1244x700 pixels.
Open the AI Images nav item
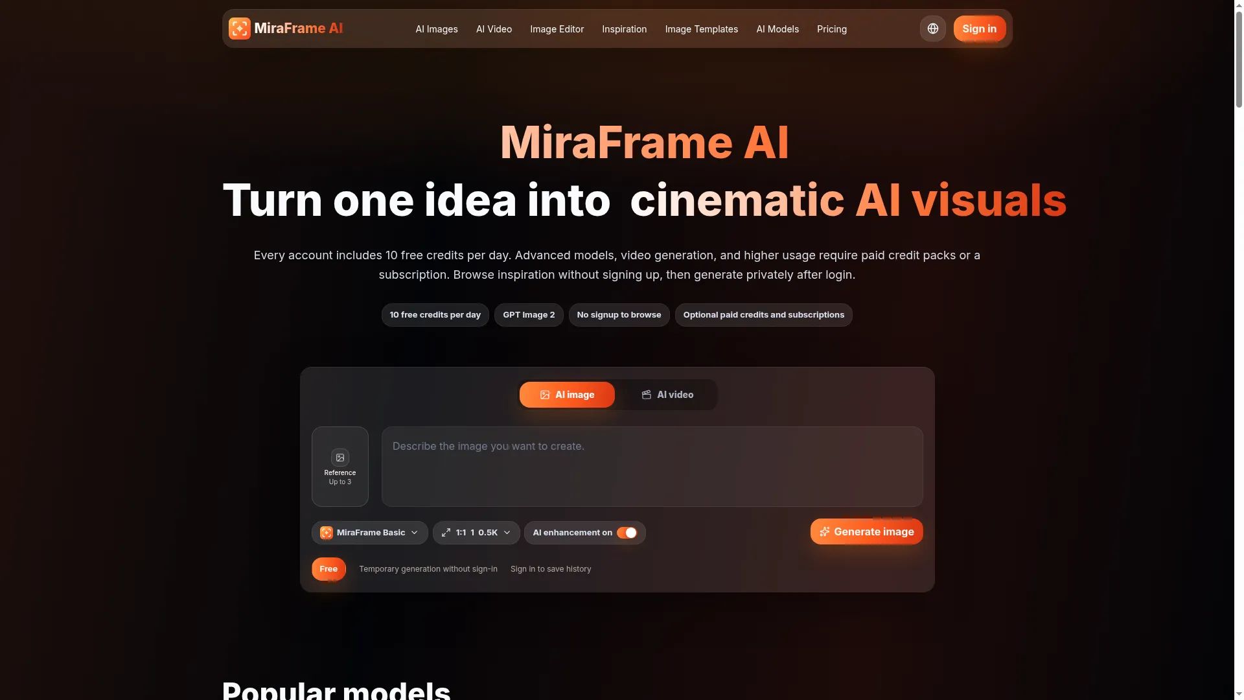(437, 29)
